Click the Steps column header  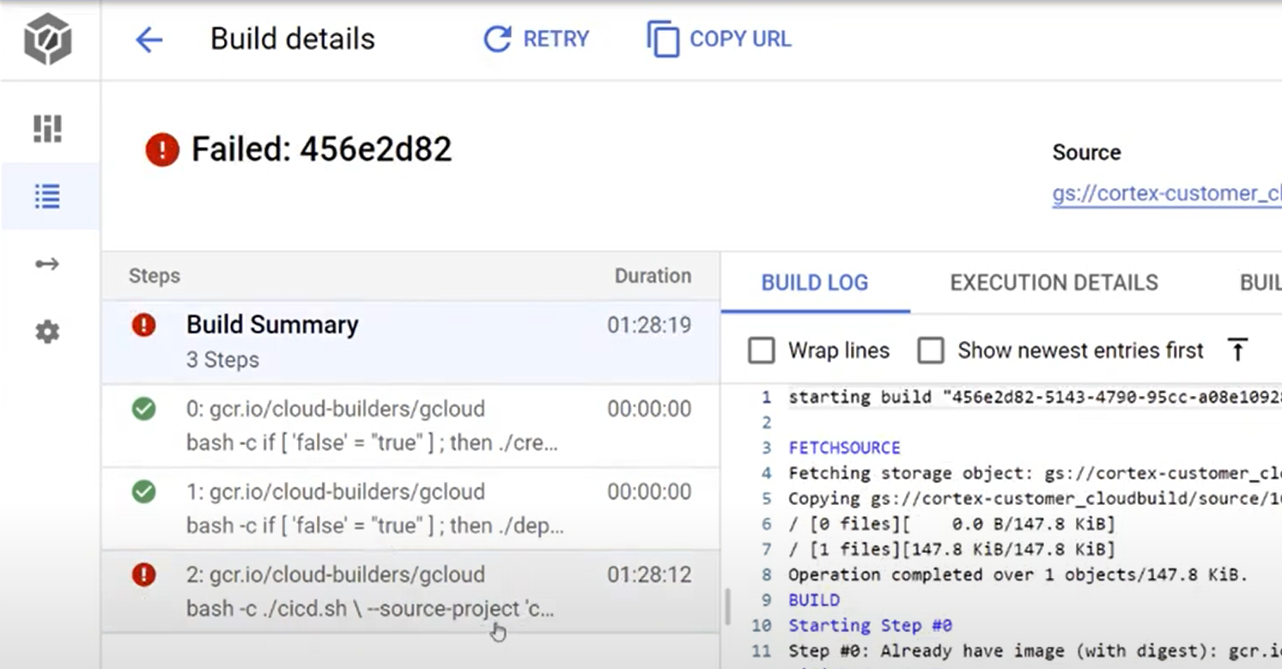pyautogui.click(x=155, y=276)
